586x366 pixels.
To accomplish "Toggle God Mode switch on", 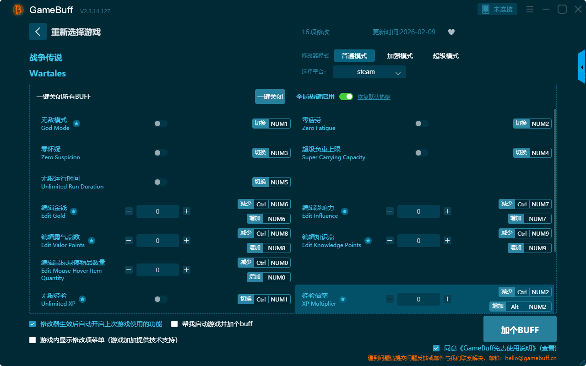I will (x=160, y=124).
